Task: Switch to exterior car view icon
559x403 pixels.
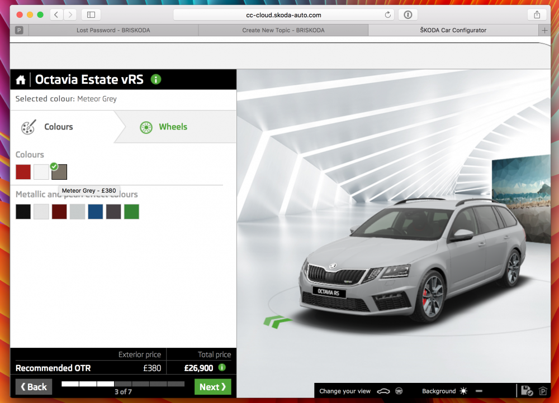Action: click(x=383, y=391)
